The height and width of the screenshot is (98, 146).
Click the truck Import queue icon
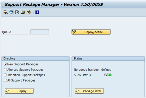pyautogui.click(x=5, y=12)
